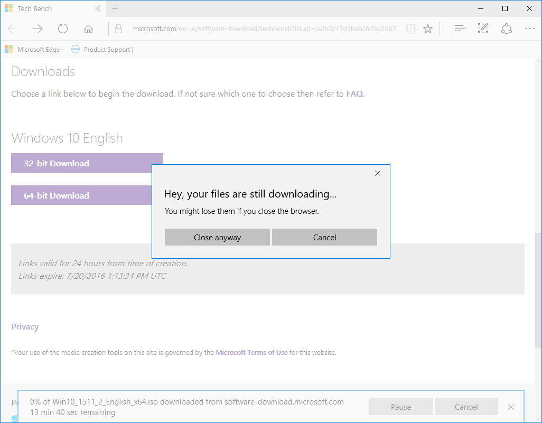Maximize the Edge window
The height and width of the screenshot is (423, 542).
pos(505,8)
